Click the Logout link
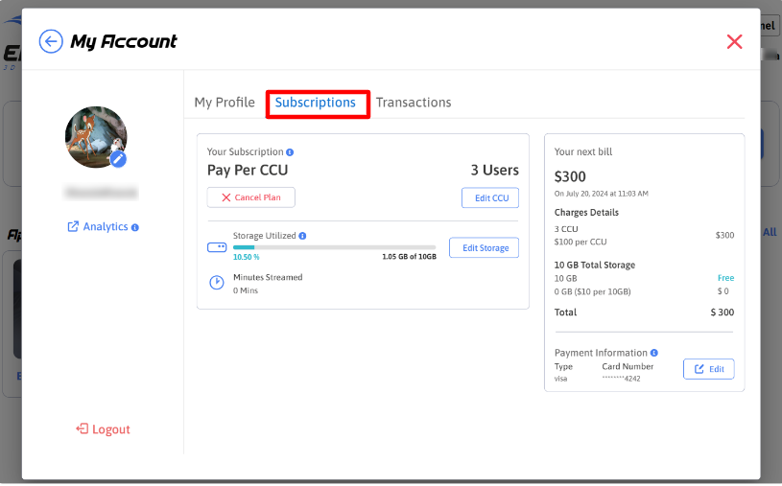Viewport: 782px width, 486px height. [103, 429]
